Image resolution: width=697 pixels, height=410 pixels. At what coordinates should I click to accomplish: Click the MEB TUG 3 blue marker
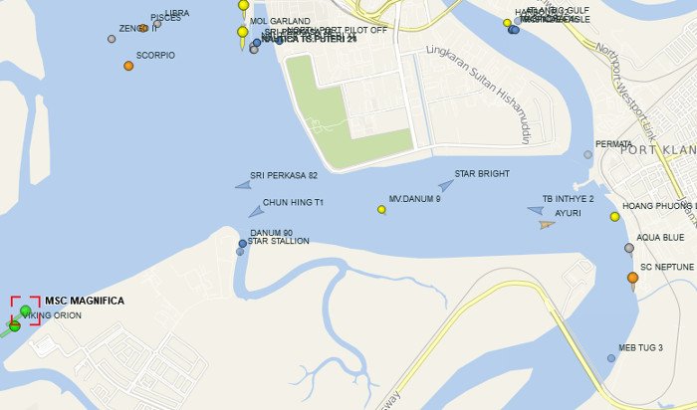pos(611,358)
